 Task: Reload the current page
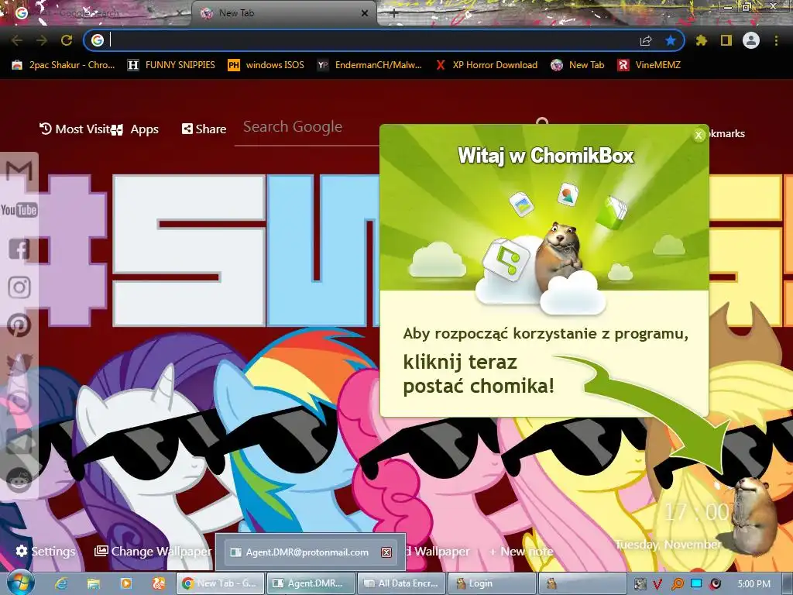(67, 40)
